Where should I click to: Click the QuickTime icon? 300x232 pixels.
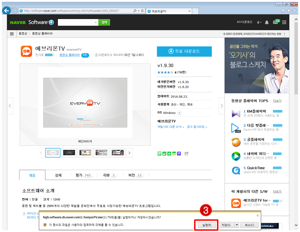tap(236, 170)
